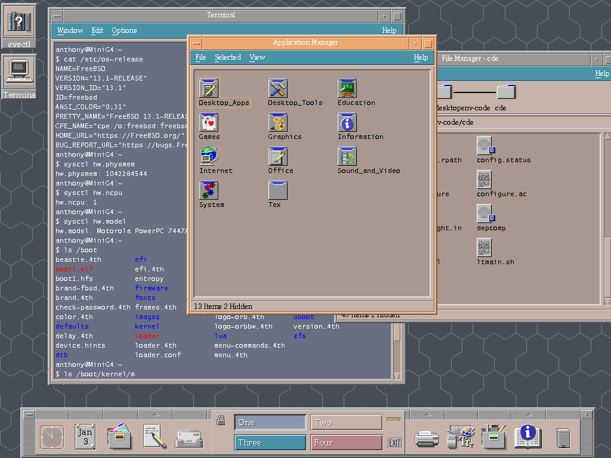611x458 pixels.
Task: Open the Internet application group
Action: [x=209, y=156]
